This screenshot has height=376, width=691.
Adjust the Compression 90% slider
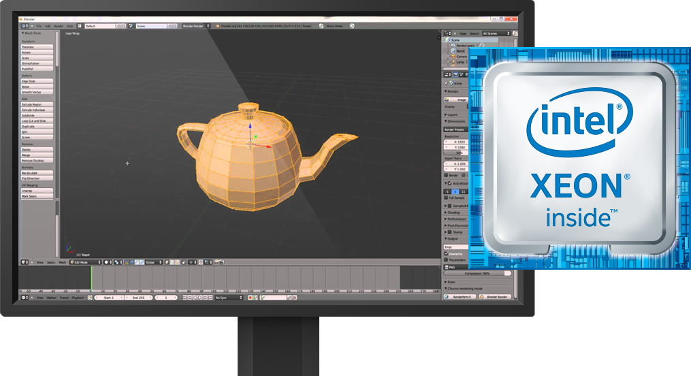click(x=478, y=273)
